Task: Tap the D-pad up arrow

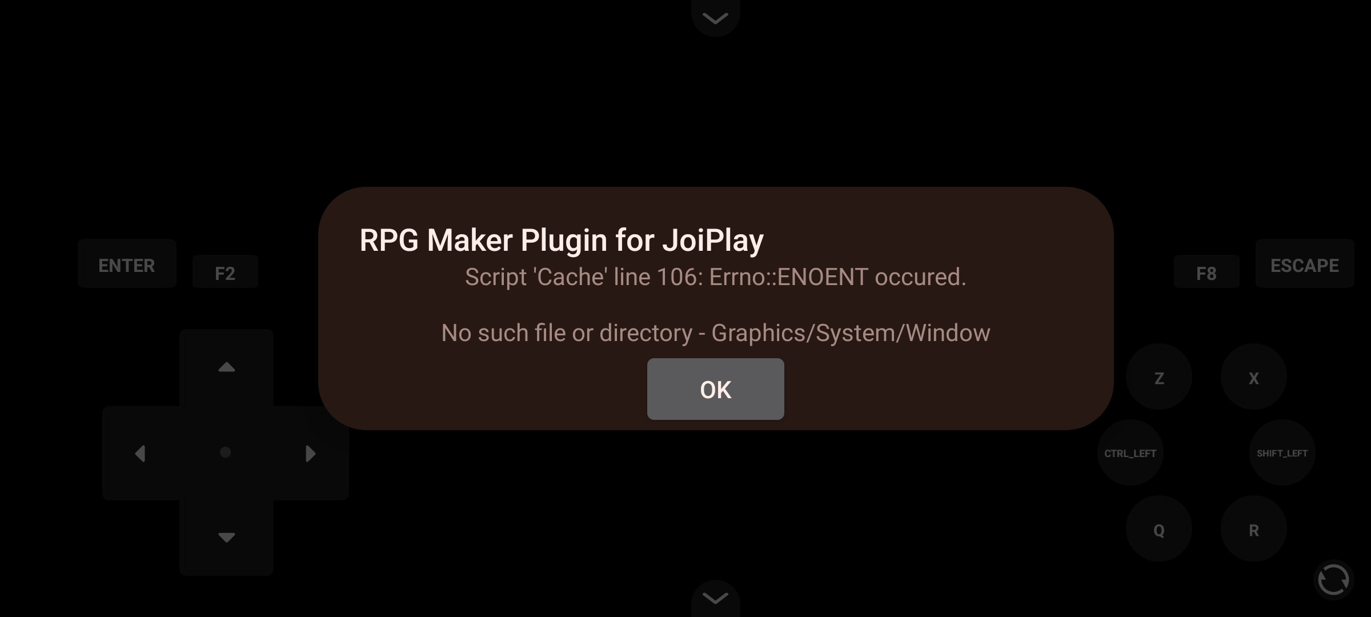Action: point(227,367)
